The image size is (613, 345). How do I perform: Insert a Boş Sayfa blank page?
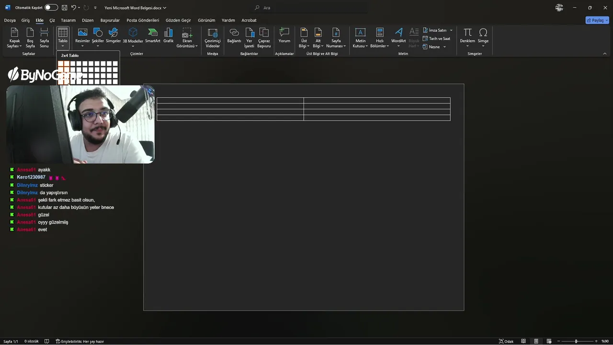pos(30,38)
